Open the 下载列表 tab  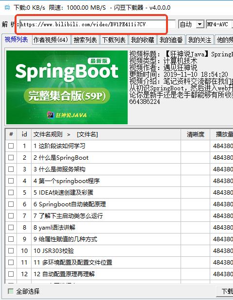[x=114, y=40]
